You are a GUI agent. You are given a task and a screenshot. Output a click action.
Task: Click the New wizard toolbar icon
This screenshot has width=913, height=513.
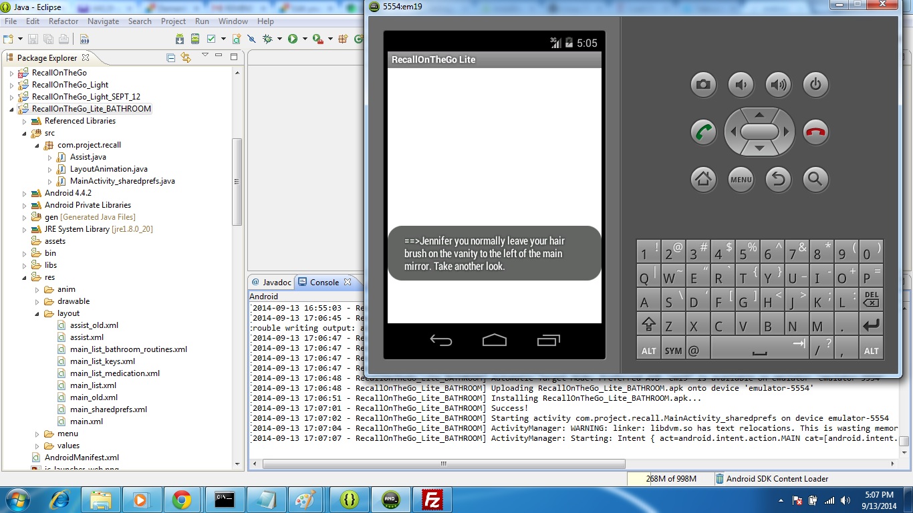pos(8,39)
